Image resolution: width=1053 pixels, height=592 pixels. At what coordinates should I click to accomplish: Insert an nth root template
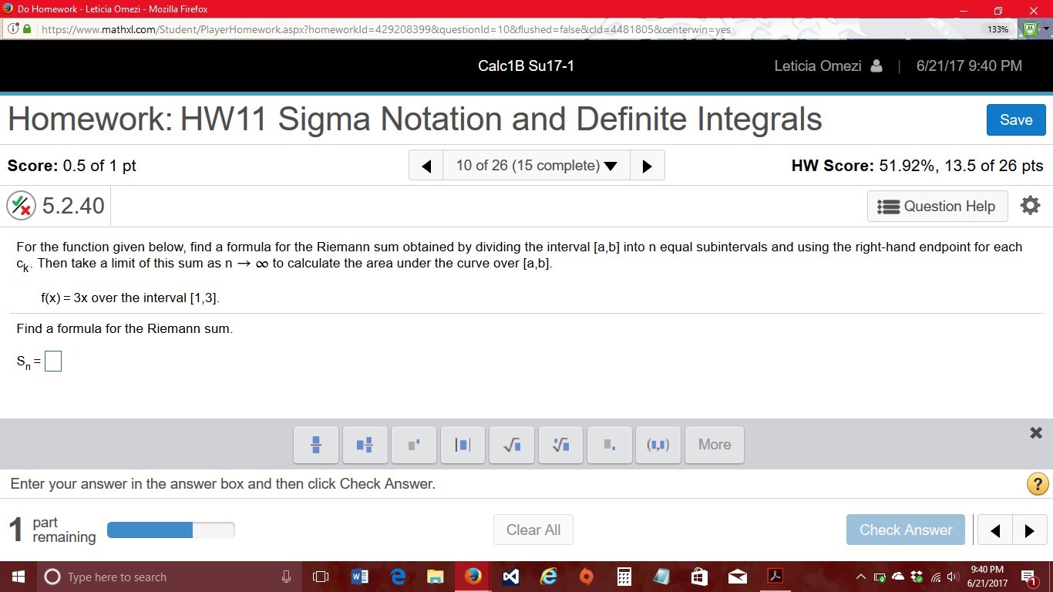tap(561, 445)
